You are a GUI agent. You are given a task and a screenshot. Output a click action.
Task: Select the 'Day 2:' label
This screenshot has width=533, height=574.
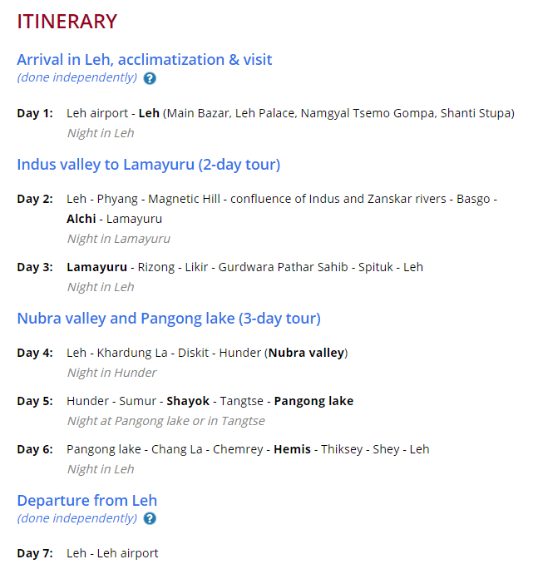[x=35, y=199]
